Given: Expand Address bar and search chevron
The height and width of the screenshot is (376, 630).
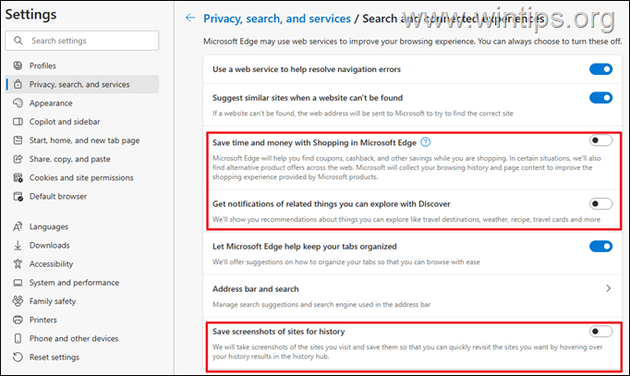Looking at the screenshot, I should pos(608,288).
